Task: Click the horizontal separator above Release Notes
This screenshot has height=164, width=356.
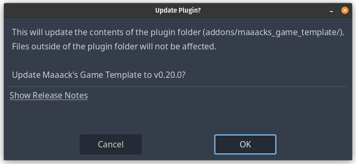Action: point(178,87)
